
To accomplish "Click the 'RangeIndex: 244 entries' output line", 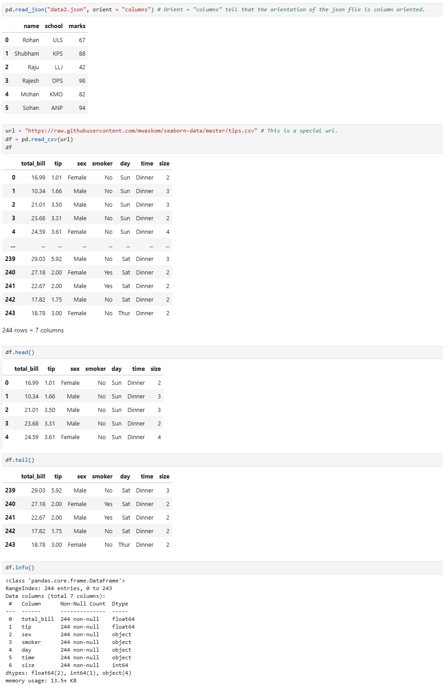I will click(x=59, y=588).
